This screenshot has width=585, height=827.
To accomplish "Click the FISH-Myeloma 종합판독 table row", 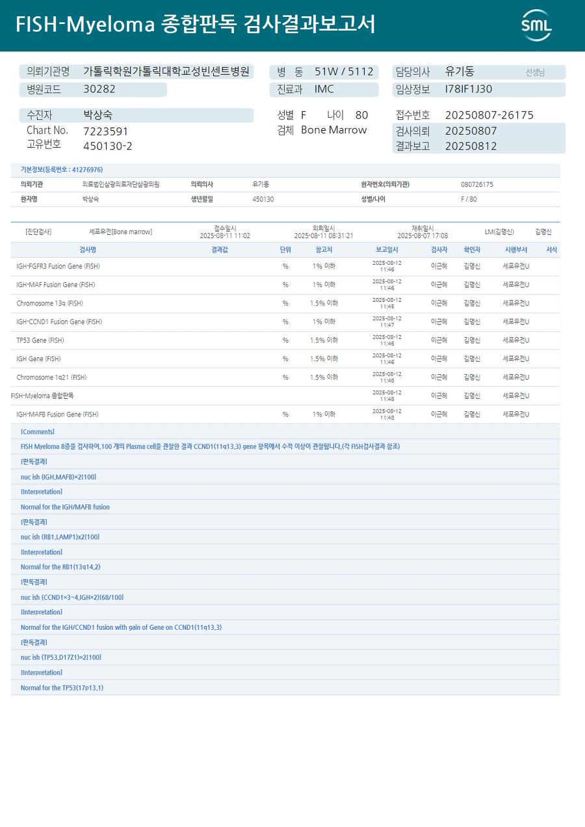I will pos(285,396).
